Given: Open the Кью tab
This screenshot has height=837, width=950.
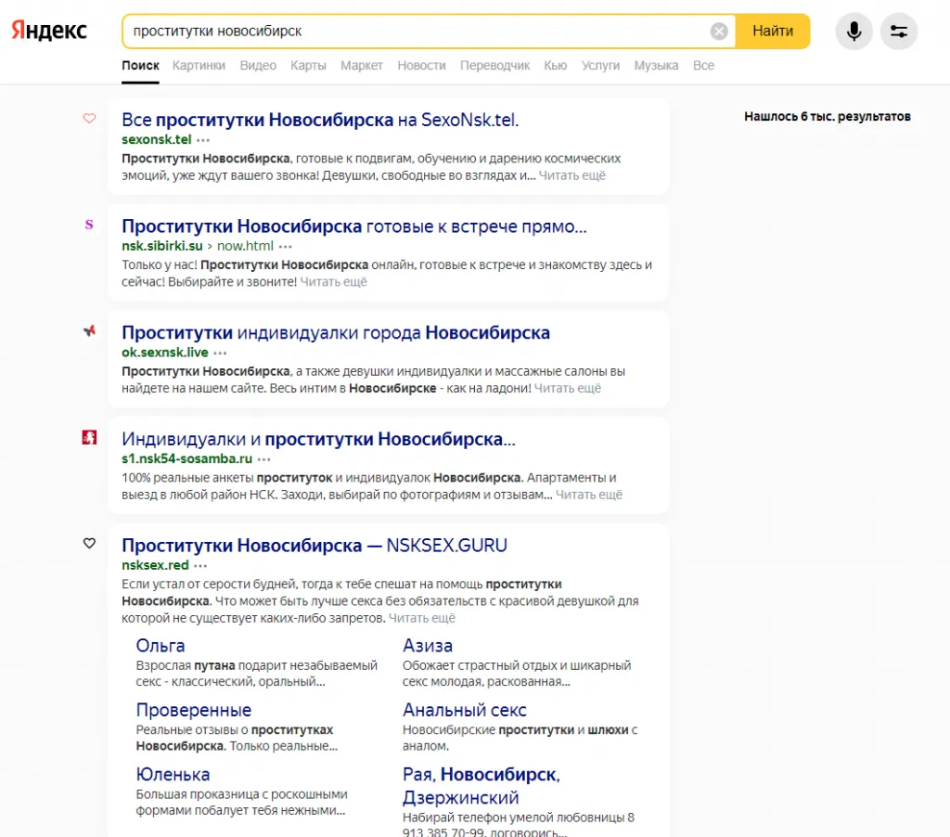Looking at the screenshot, I should coord(556,66).
